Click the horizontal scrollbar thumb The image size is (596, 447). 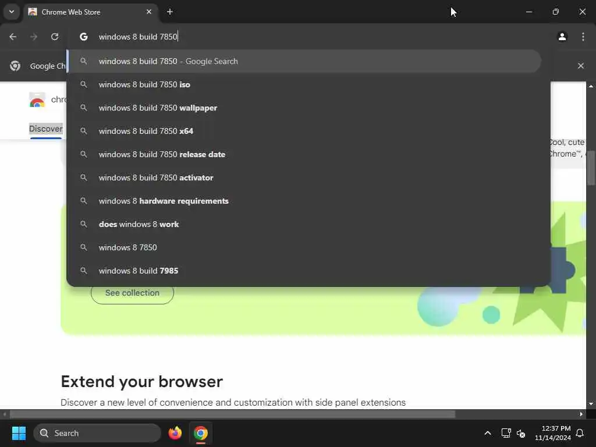(x=233, y=414)
